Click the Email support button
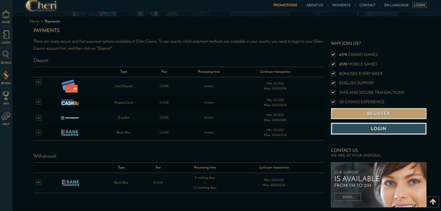The image size is (441, 211). coord(348,197)
